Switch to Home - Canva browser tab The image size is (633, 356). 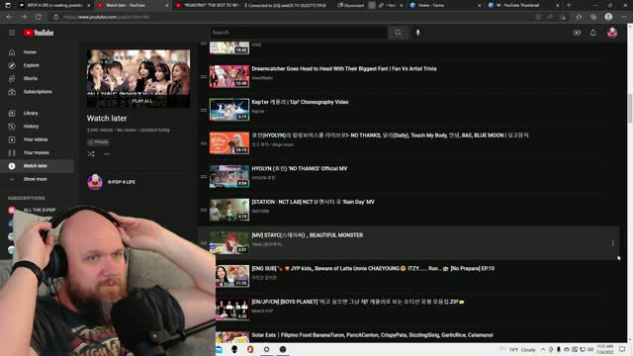444,5
